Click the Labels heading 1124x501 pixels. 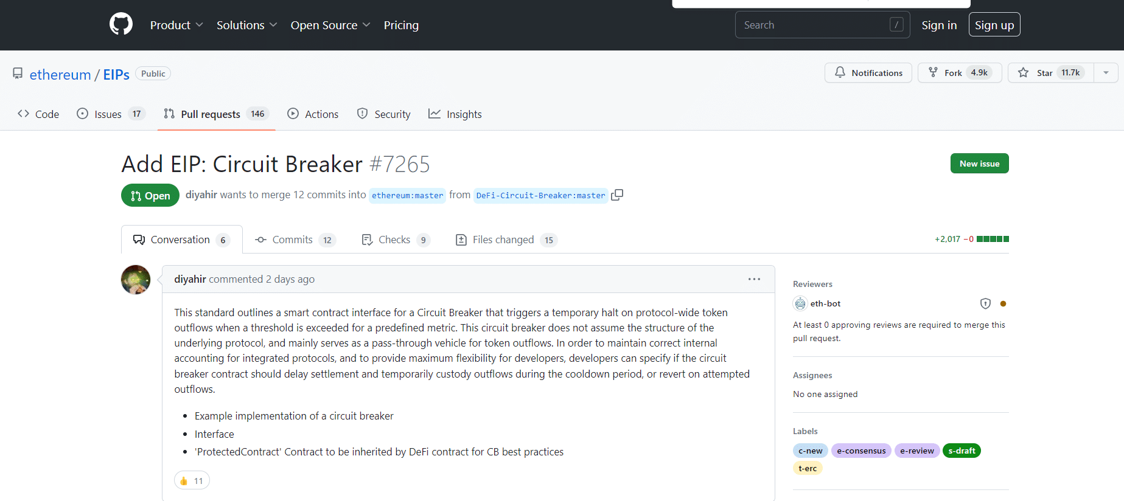click(805, 431)
